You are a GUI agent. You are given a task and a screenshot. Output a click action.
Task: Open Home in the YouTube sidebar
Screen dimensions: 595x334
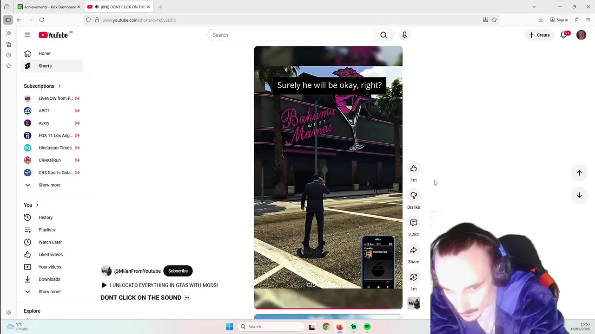click(x=52, y=53)
